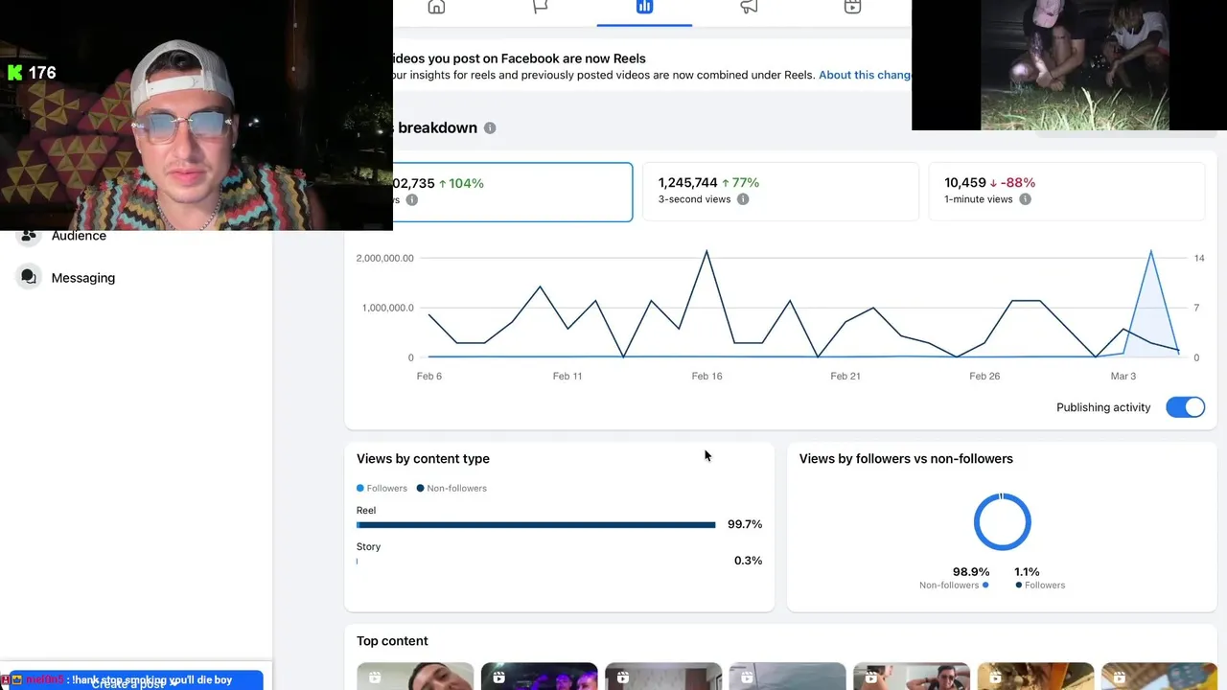The width and height of the screenshot is (1227, 690).
Task: Click the Followers legend in content type
Action: point(382,489)
